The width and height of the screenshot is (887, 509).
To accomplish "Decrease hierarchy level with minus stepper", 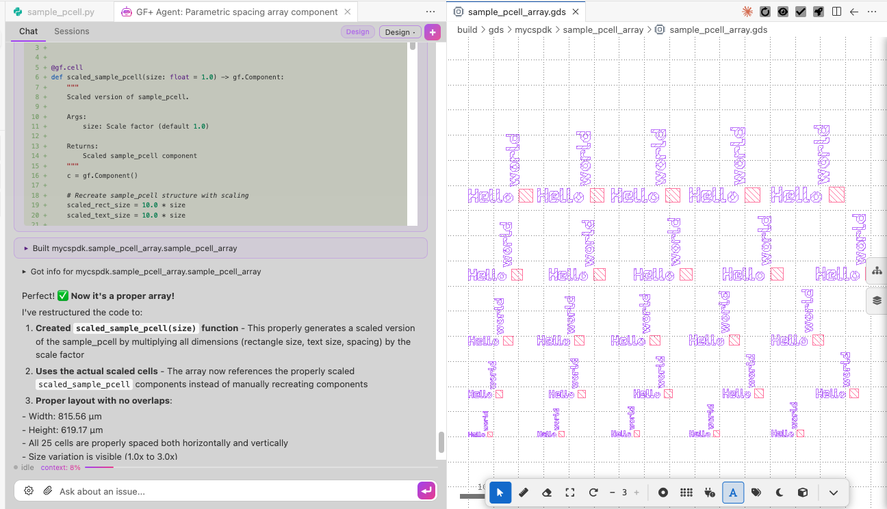I will coord(612,493).
